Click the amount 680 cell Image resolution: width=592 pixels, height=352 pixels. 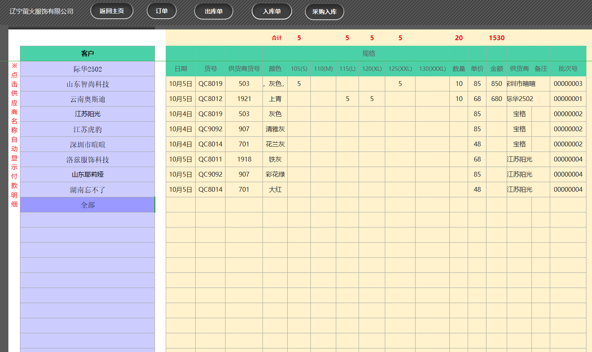496,99
